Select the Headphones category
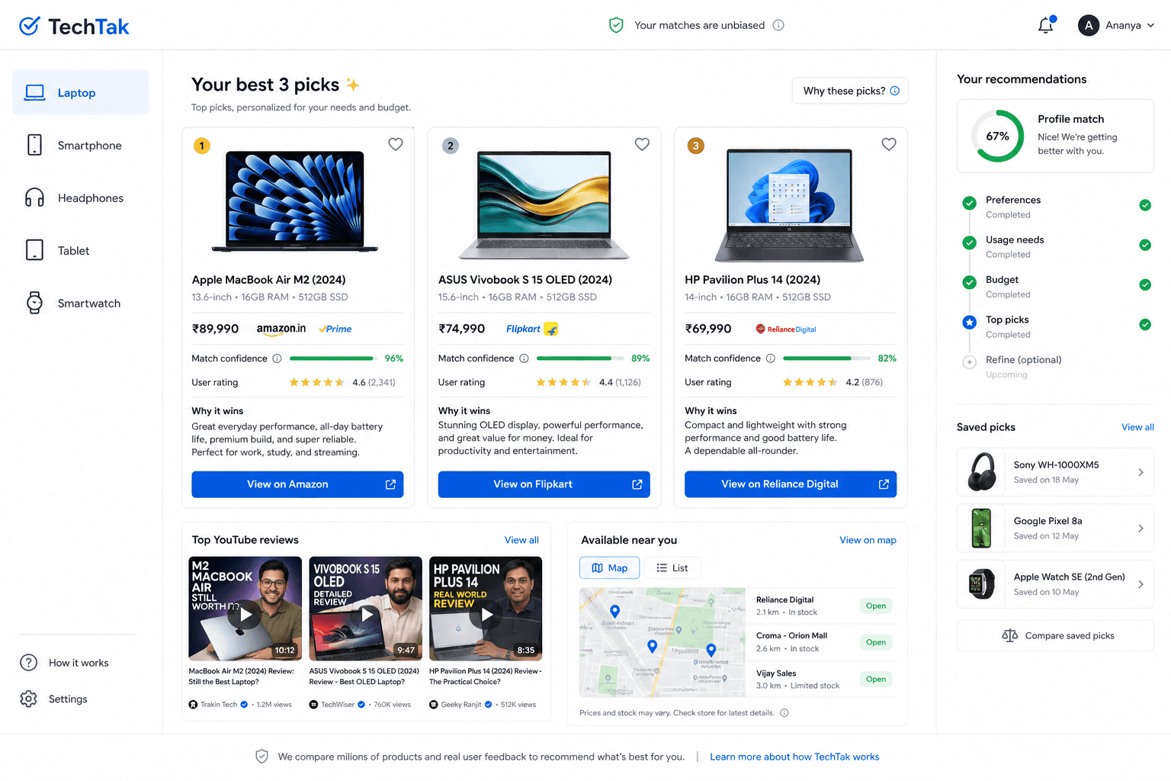1171x781 pixels. [x=81, y=198]
